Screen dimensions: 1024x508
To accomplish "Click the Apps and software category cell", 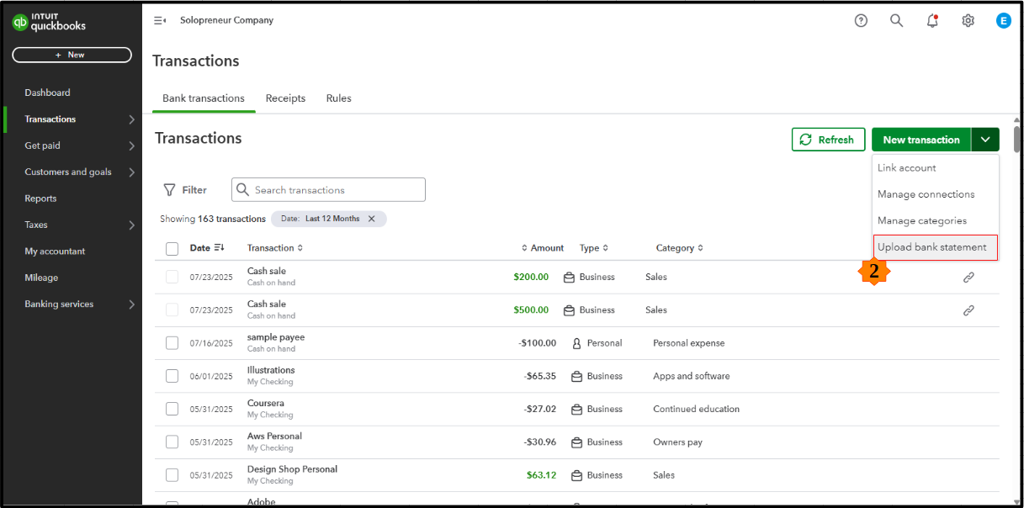I will click(691, 376).
